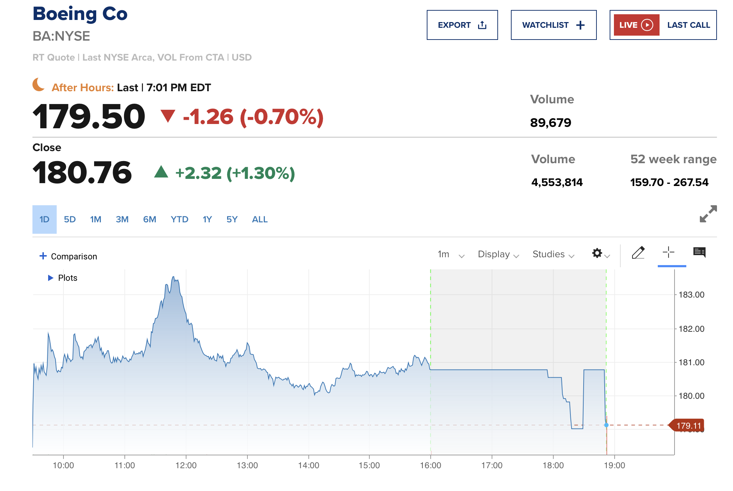The image size is (733, 491).
Task: Add Boeing to Watchlist
Action: click(553, 25)
